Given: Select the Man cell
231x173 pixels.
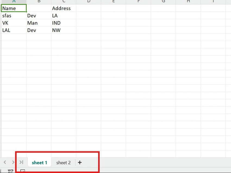Looking at the screenshot, I should (39, 23).
